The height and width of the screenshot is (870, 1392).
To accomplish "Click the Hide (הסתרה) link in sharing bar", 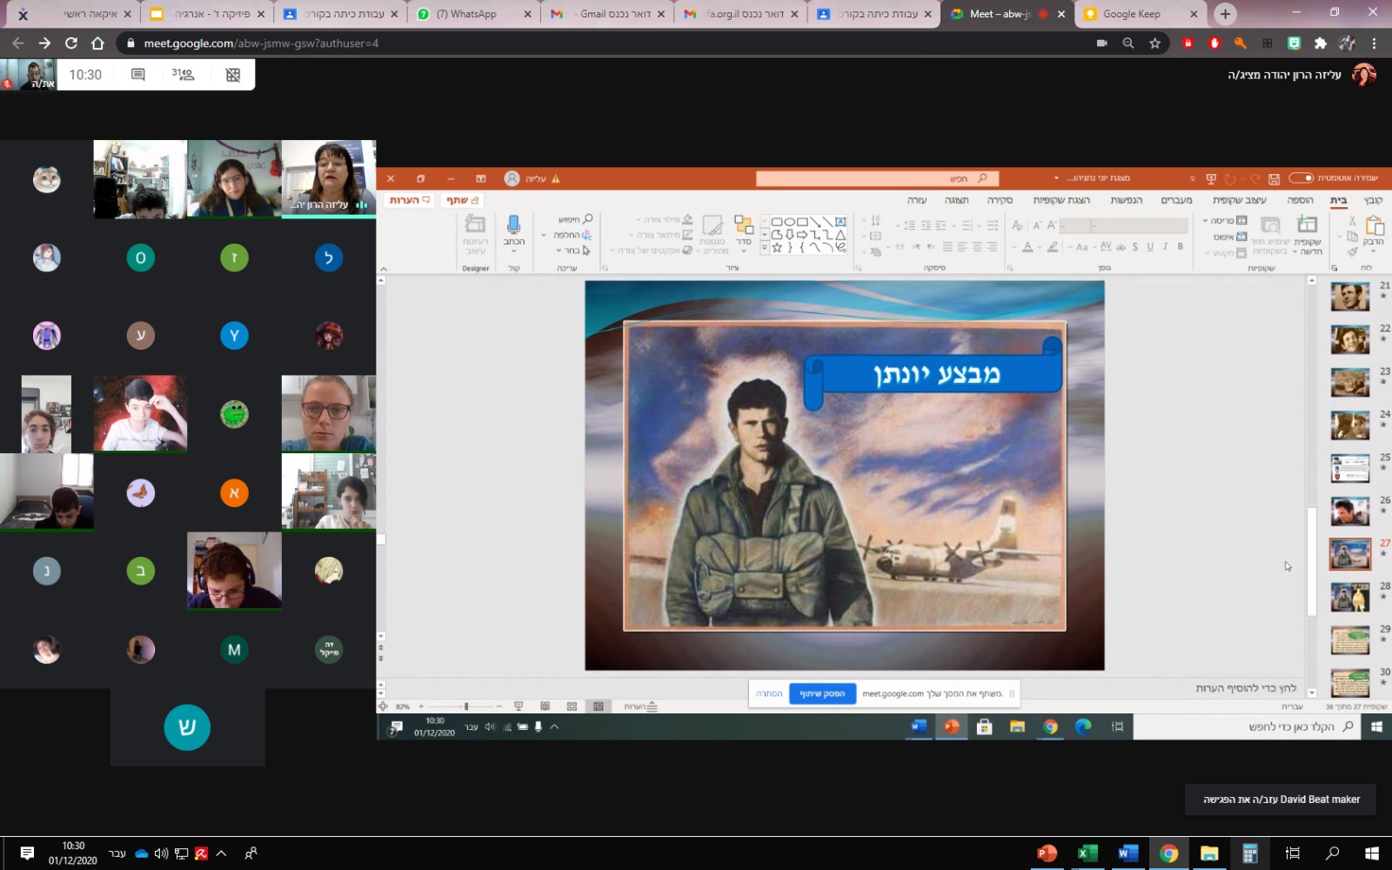I will click(x=769, y=693).
